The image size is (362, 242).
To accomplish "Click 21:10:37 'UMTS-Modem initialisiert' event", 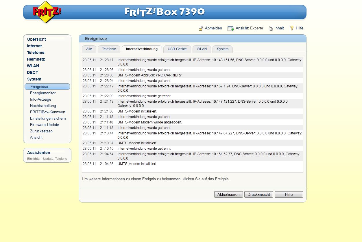I will click(193, 143).
